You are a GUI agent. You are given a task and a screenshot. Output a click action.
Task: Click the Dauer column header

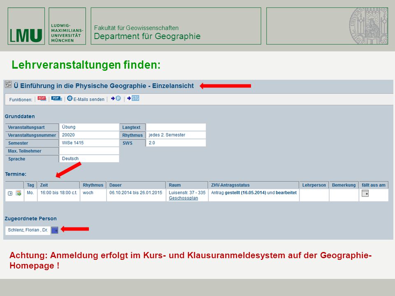tap(136, 185)
